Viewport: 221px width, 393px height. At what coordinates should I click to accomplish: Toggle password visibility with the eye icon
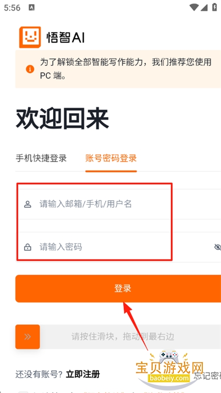[x=218, y=247]
